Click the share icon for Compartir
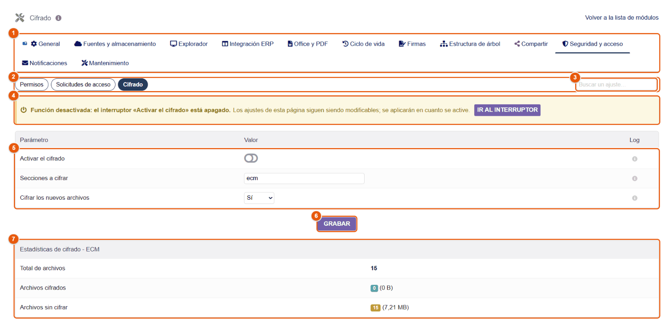Viewport: 671px width, 325px height. tap(517, 44)
